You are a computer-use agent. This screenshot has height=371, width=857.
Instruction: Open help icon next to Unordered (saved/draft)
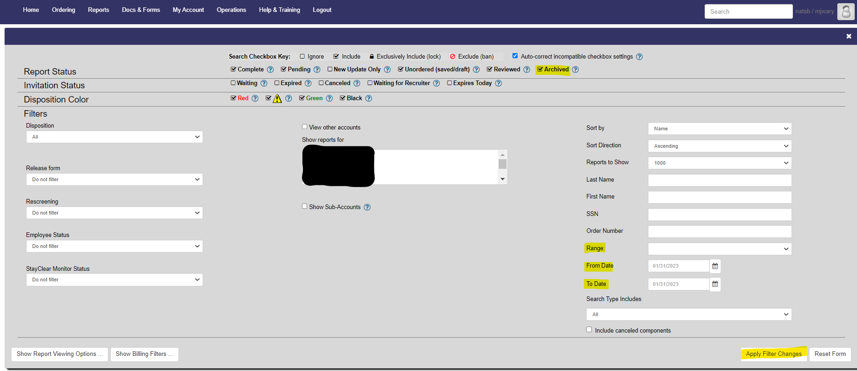pyautogui.click(x=476, y=70)
